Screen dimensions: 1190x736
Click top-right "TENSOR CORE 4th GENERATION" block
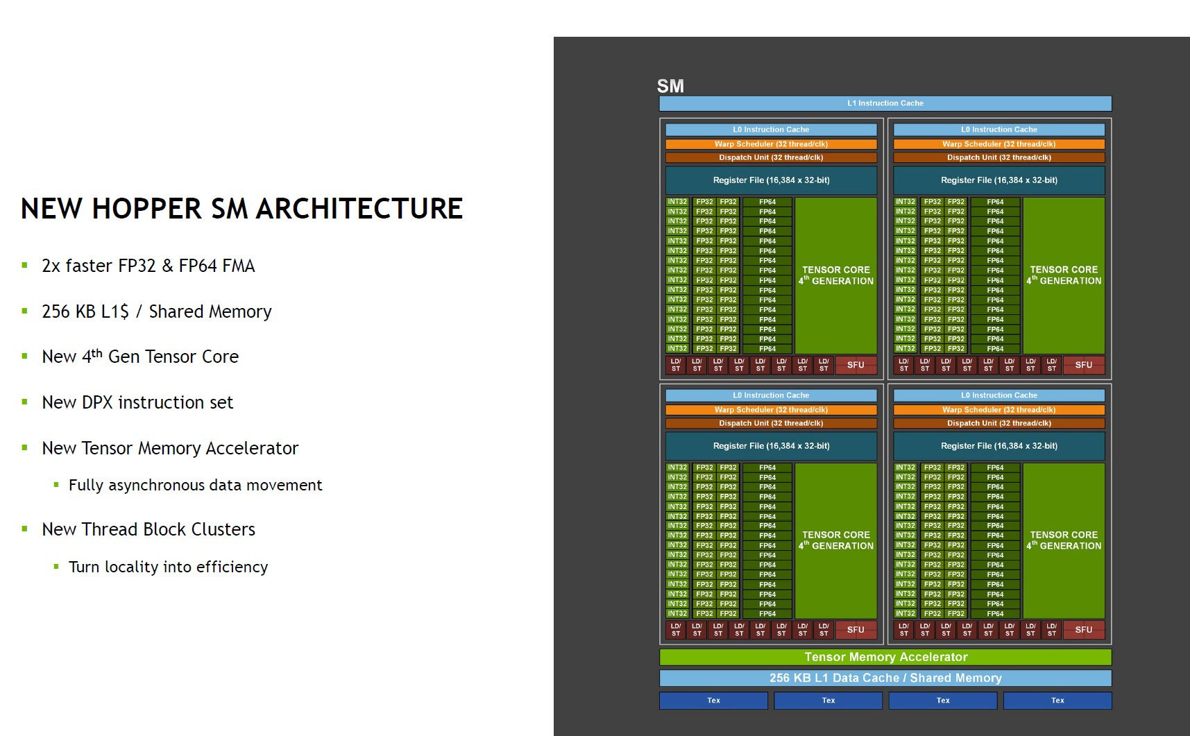tap(1064, 275)
